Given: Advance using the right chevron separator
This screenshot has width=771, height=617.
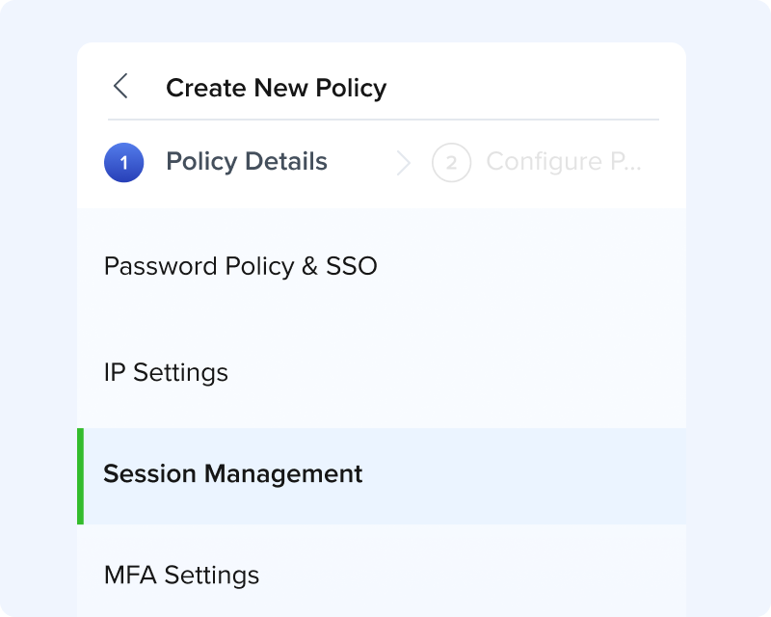Looking at the screenshot, I should point(403,163).
